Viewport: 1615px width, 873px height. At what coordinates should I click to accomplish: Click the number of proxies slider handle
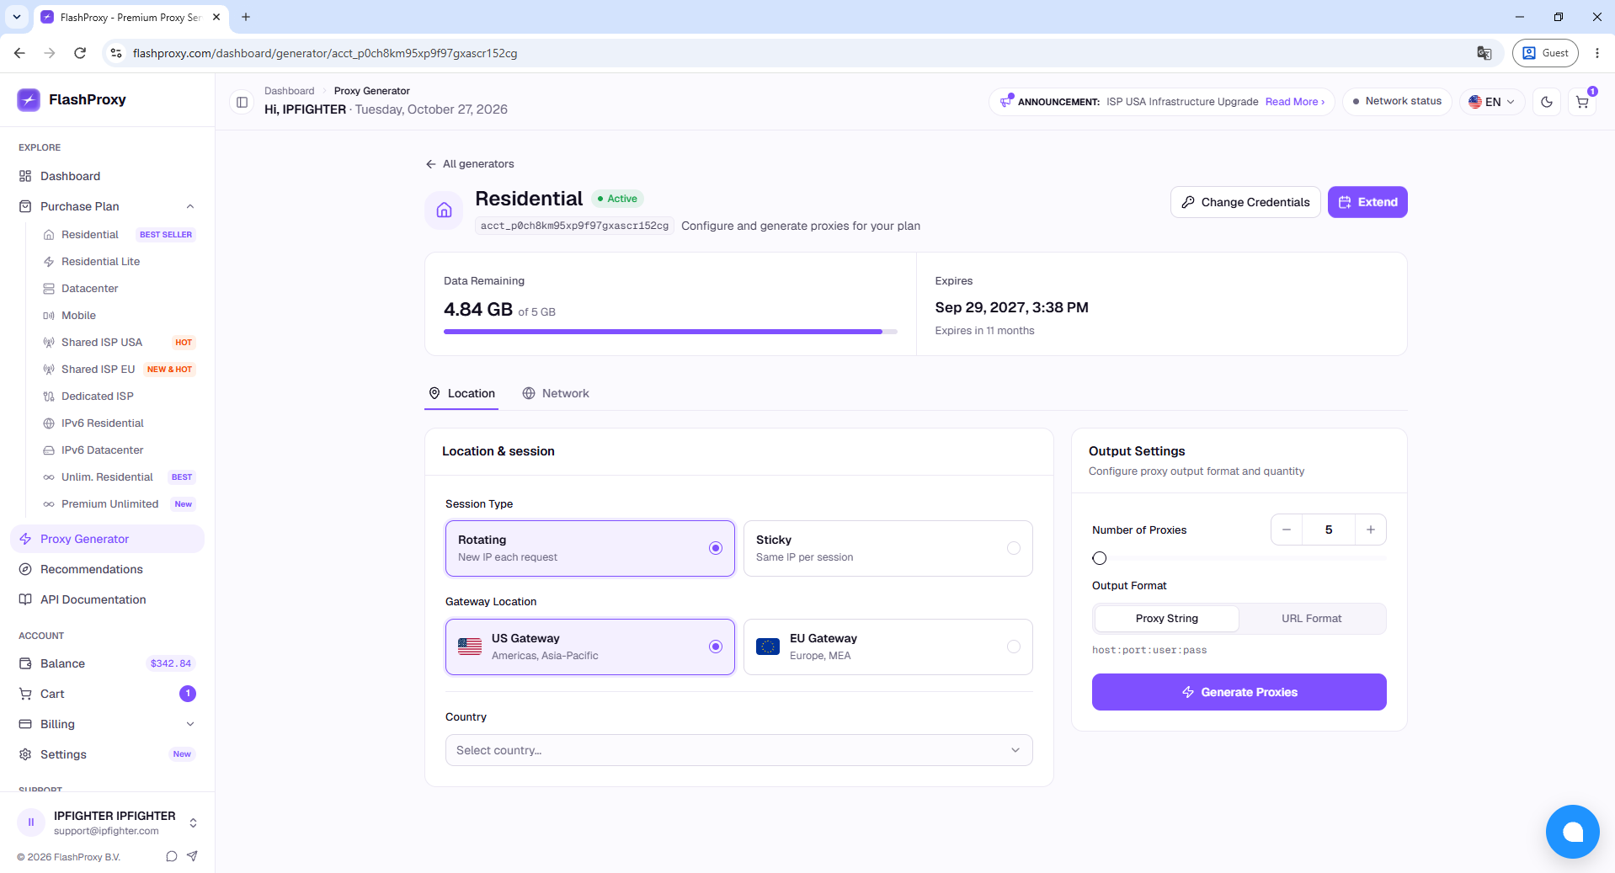coord(1100,558)
